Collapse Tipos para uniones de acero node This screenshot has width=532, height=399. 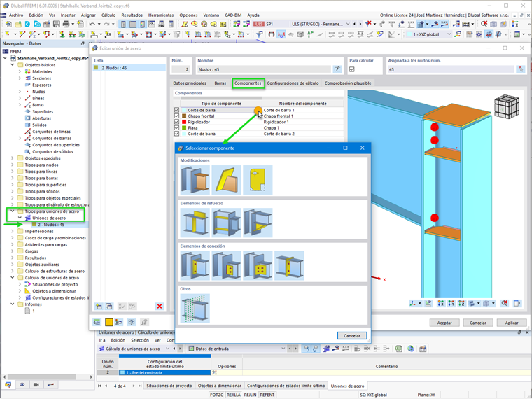click(13, 211)
